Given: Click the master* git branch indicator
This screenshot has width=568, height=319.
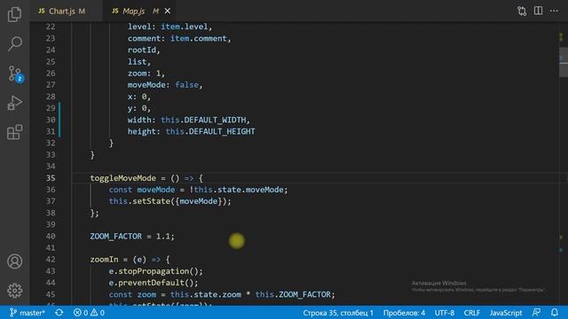Looking at the screenshot, I should [x=28, y=313].
